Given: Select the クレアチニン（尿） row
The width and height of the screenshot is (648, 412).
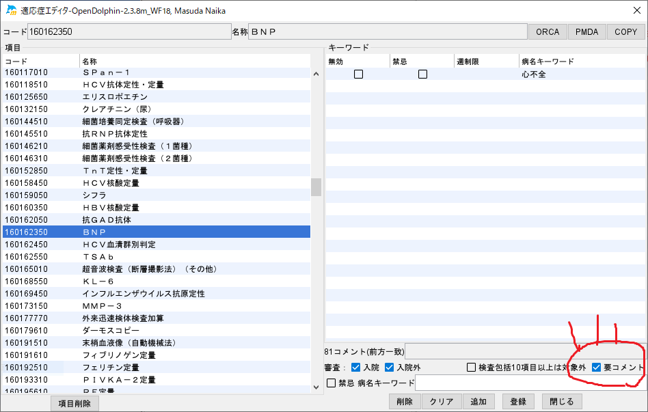Looking at the screenshot, I should (x=157, y=109).
